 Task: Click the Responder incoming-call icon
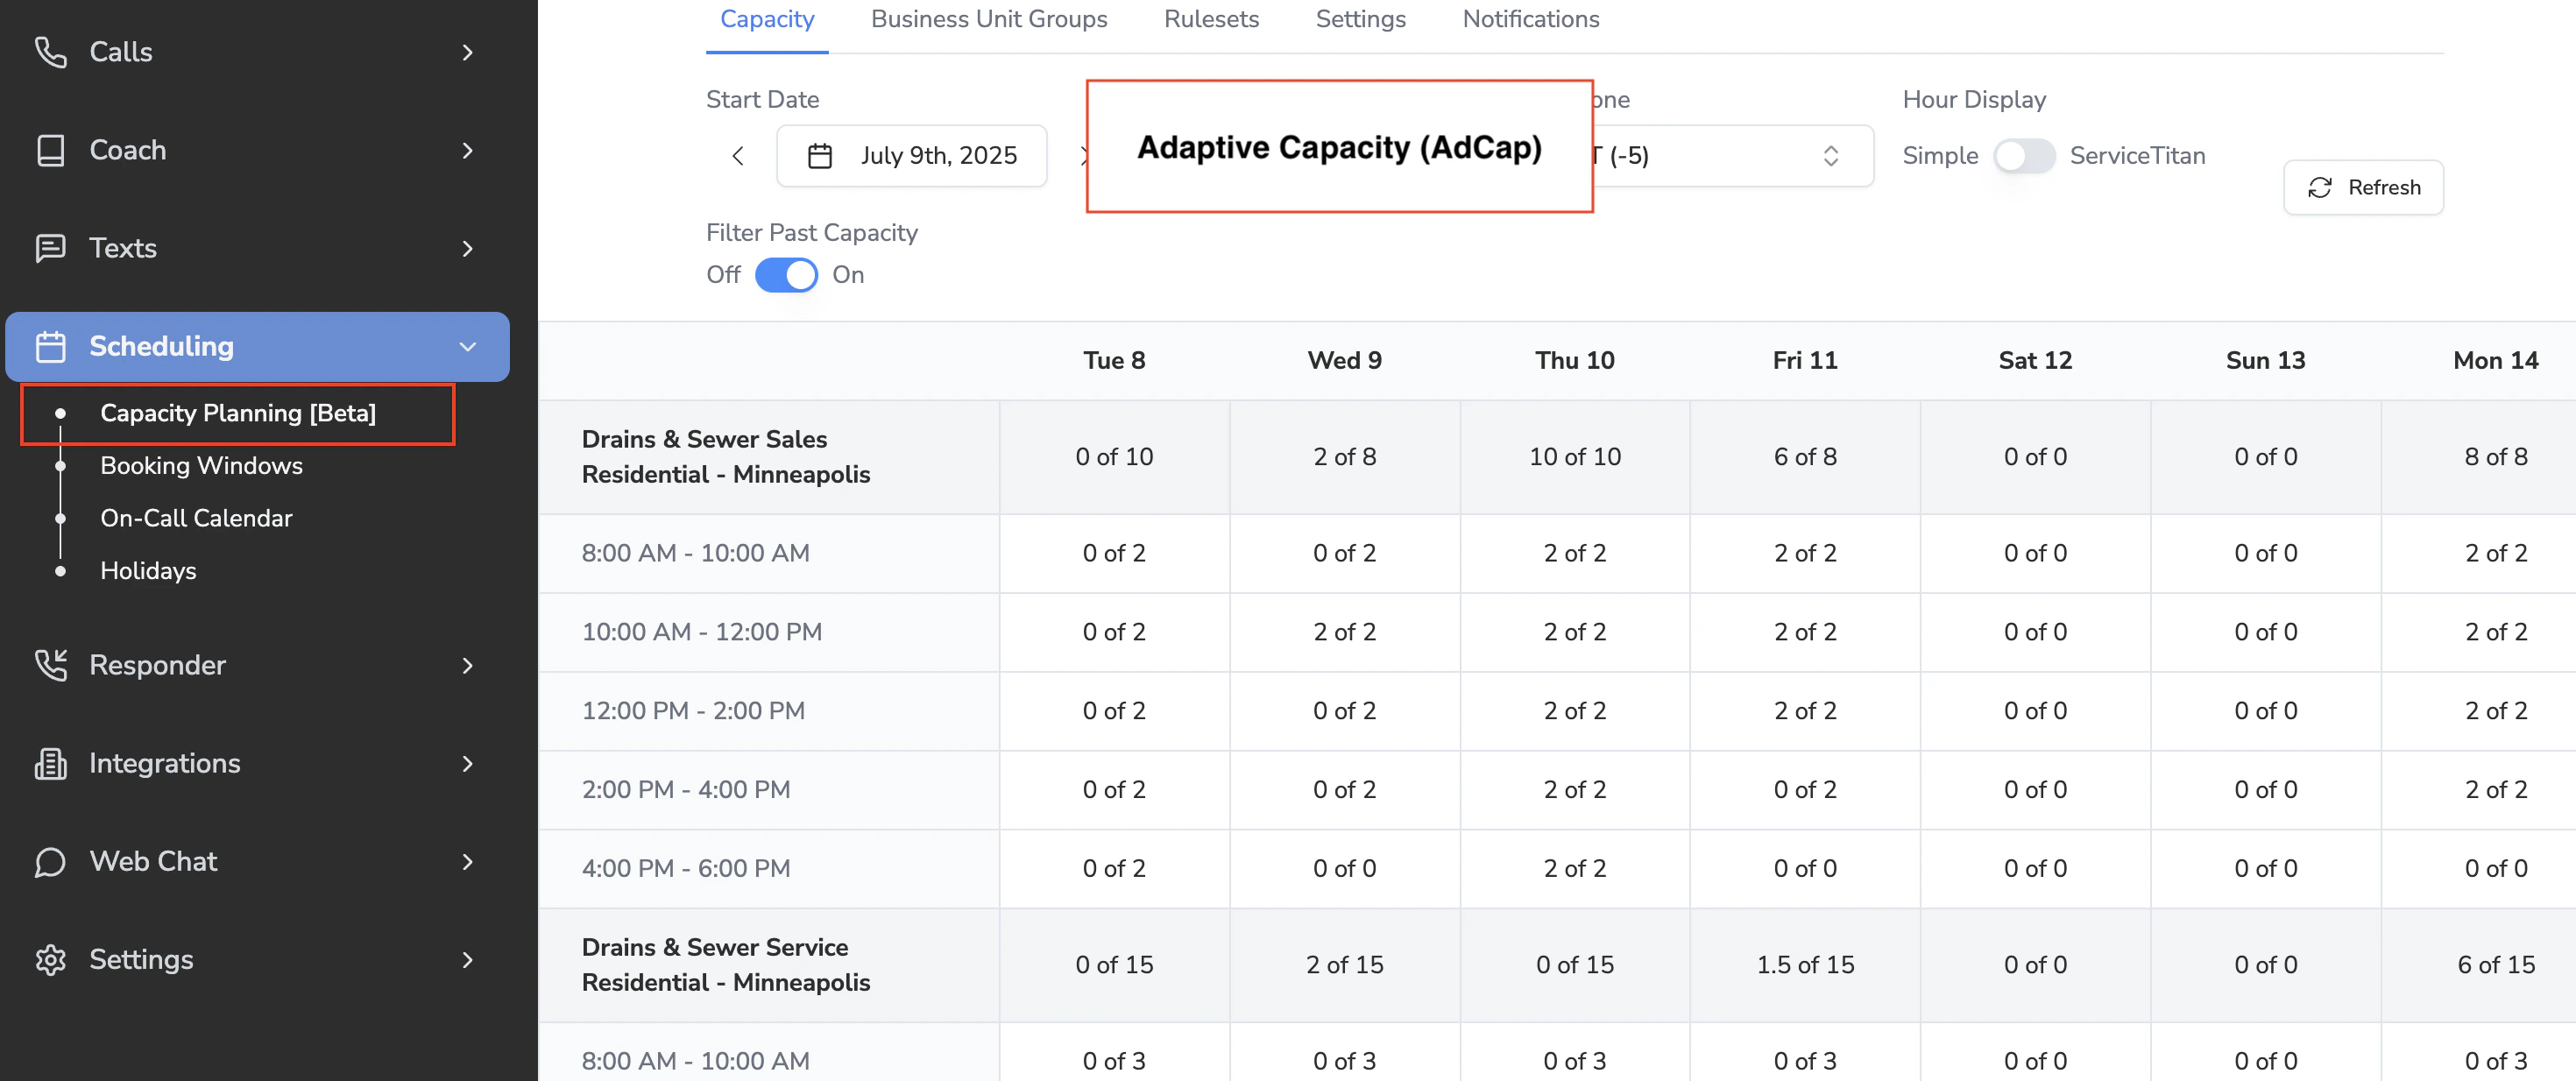[50, 665]
